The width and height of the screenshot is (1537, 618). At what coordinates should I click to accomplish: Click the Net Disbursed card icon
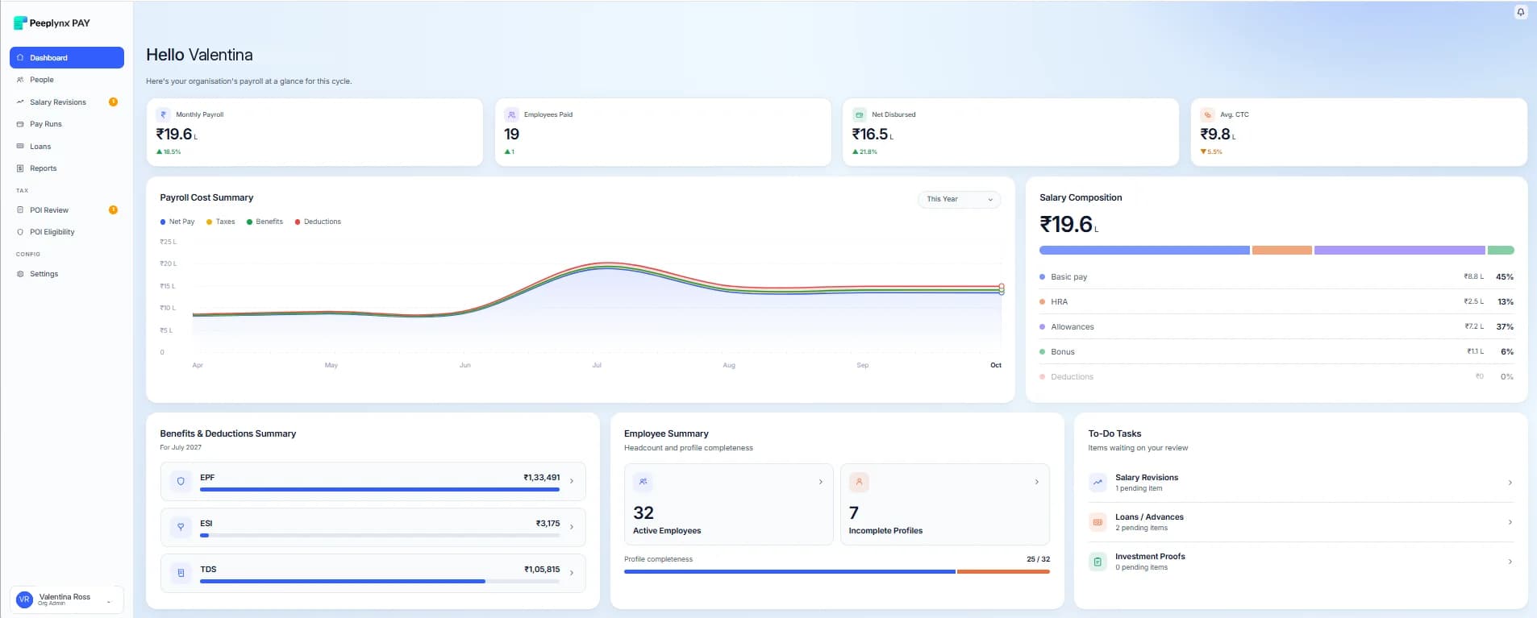point(860,114)
